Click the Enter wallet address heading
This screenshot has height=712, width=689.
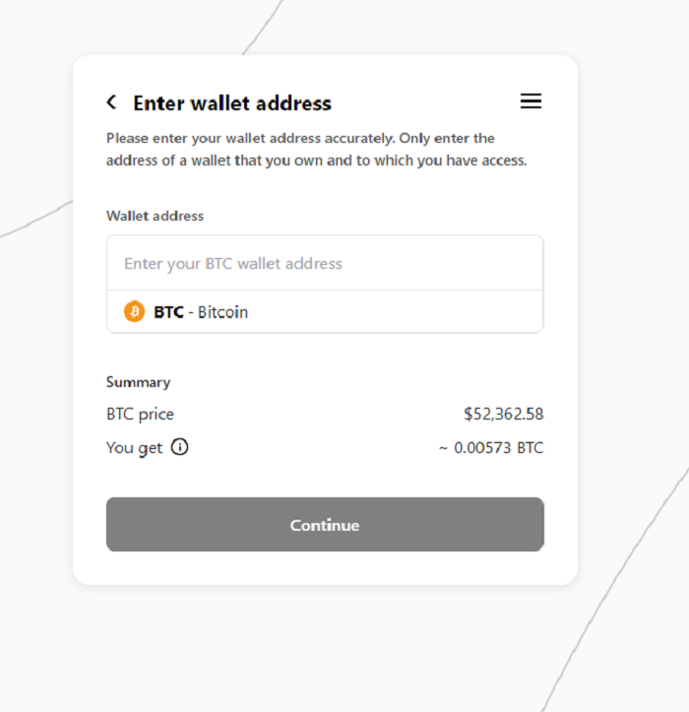[232, 103]
